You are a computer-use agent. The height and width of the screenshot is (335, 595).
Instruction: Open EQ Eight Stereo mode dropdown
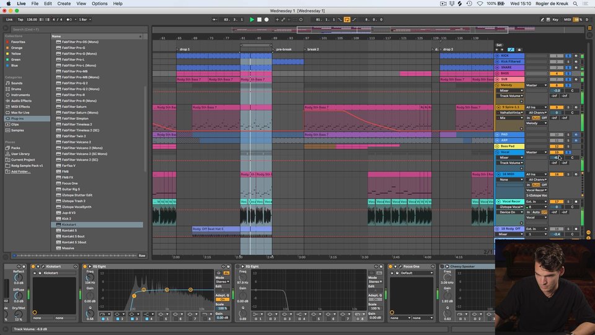[223, 282]
